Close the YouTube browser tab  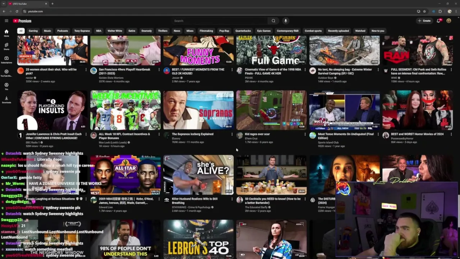pos(46,4)
